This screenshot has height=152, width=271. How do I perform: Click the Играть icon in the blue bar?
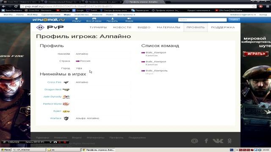coord(76,20)
